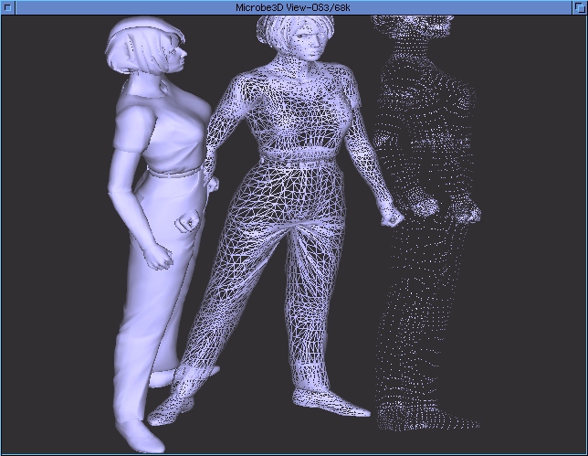Select the wireframe woman model
Image resolution: width=588 pixels, height=456 pixels.
(278, 221)
